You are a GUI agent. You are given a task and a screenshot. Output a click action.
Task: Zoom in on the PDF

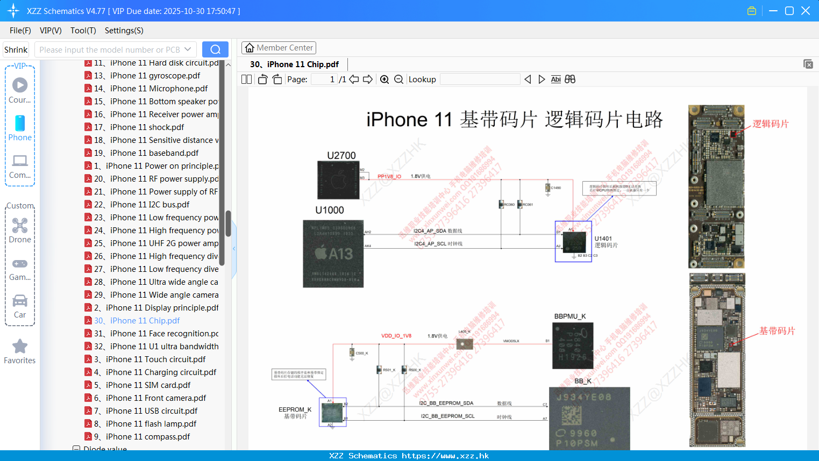pyautogui.click(x=384, y=80)
